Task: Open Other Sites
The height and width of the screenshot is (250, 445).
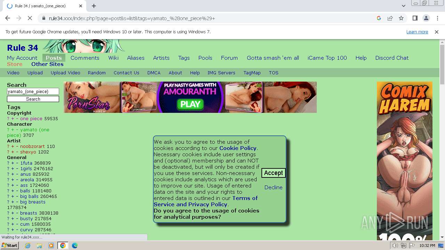Action: 47,64
